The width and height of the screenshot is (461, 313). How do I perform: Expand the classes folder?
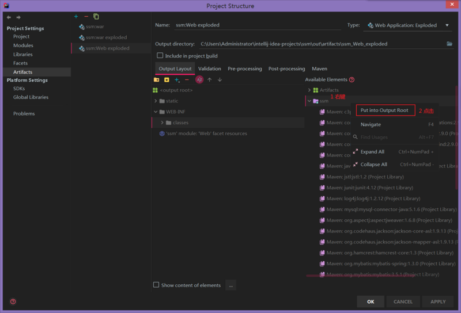click(162, 123)
